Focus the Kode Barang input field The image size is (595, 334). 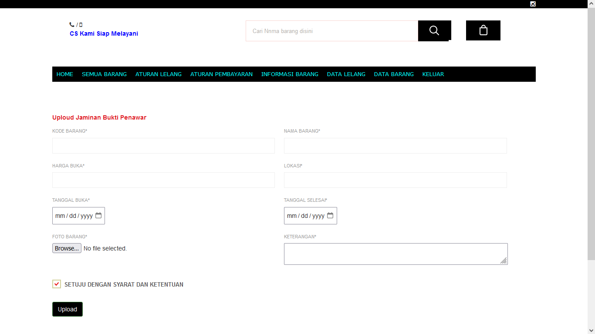(163, 146)
